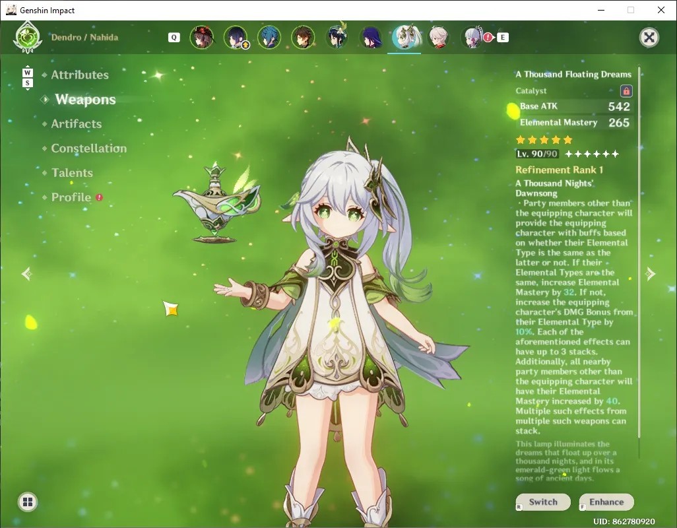Toggle the weapon lock icon
The image size is (677, 528).
click(x=626, y=90)
